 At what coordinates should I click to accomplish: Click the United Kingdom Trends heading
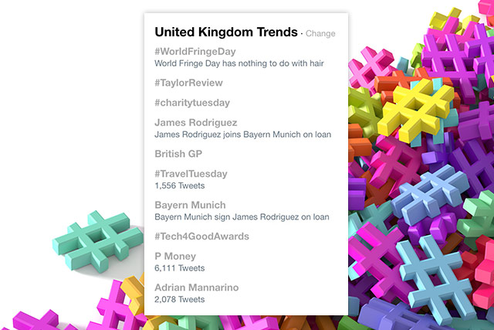click(226, 32)
